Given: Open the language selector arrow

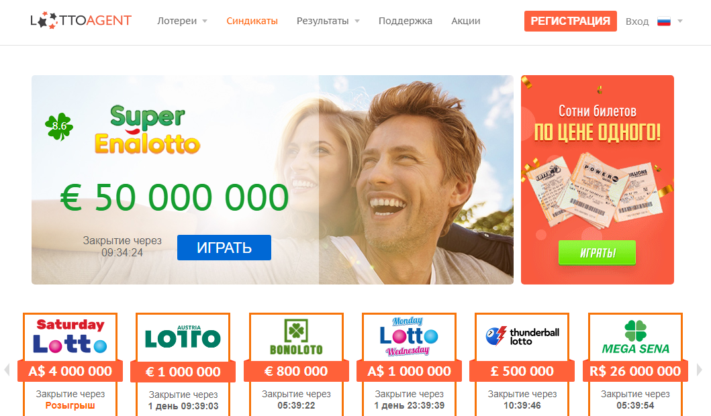Looking at the screenshot, I should pyautogui.click(x=679, y=21).
